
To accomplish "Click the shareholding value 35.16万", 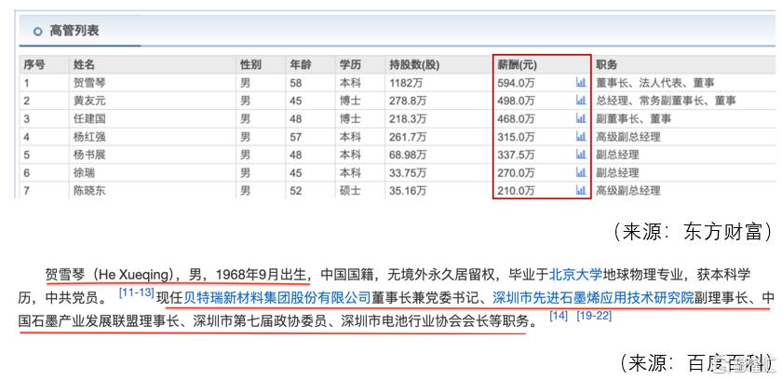I will [408, 191].
